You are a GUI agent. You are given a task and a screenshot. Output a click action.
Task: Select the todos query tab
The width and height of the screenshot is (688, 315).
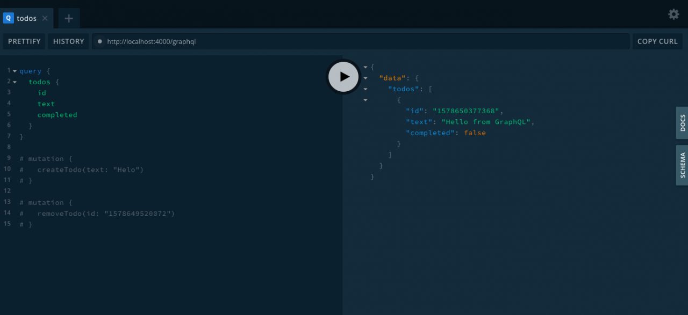pos(26,18)
